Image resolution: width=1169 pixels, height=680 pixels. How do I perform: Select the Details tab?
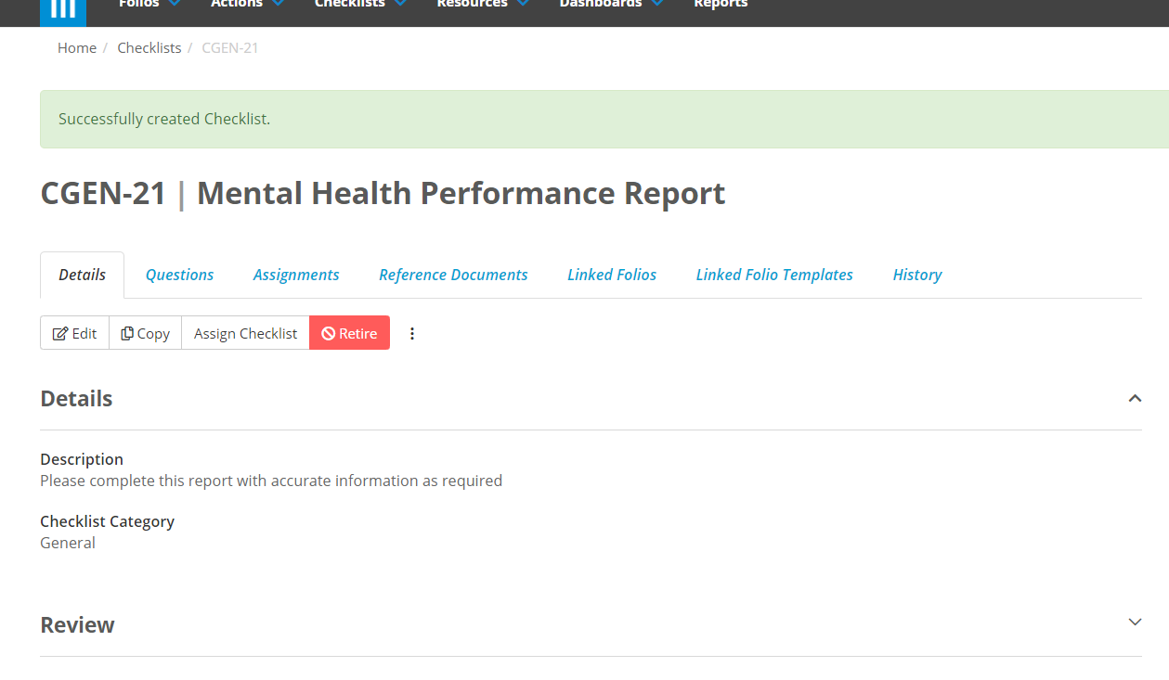(x=82, y=275)
